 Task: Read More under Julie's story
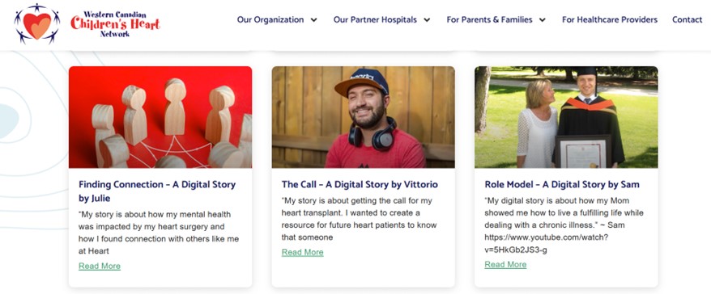pyautogui.click(x=100, y=266)
